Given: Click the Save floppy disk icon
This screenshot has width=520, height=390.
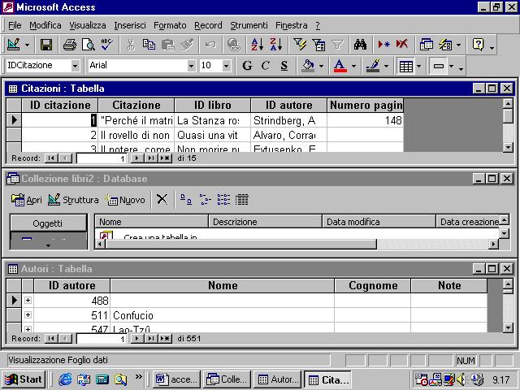Looking at the screenshot, I should [46, 45].
